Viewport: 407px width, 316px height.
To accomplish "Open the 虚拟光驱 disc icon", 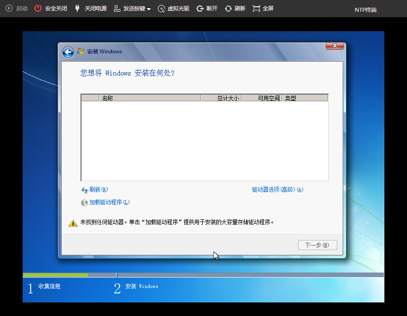I will tap(161, 9).
